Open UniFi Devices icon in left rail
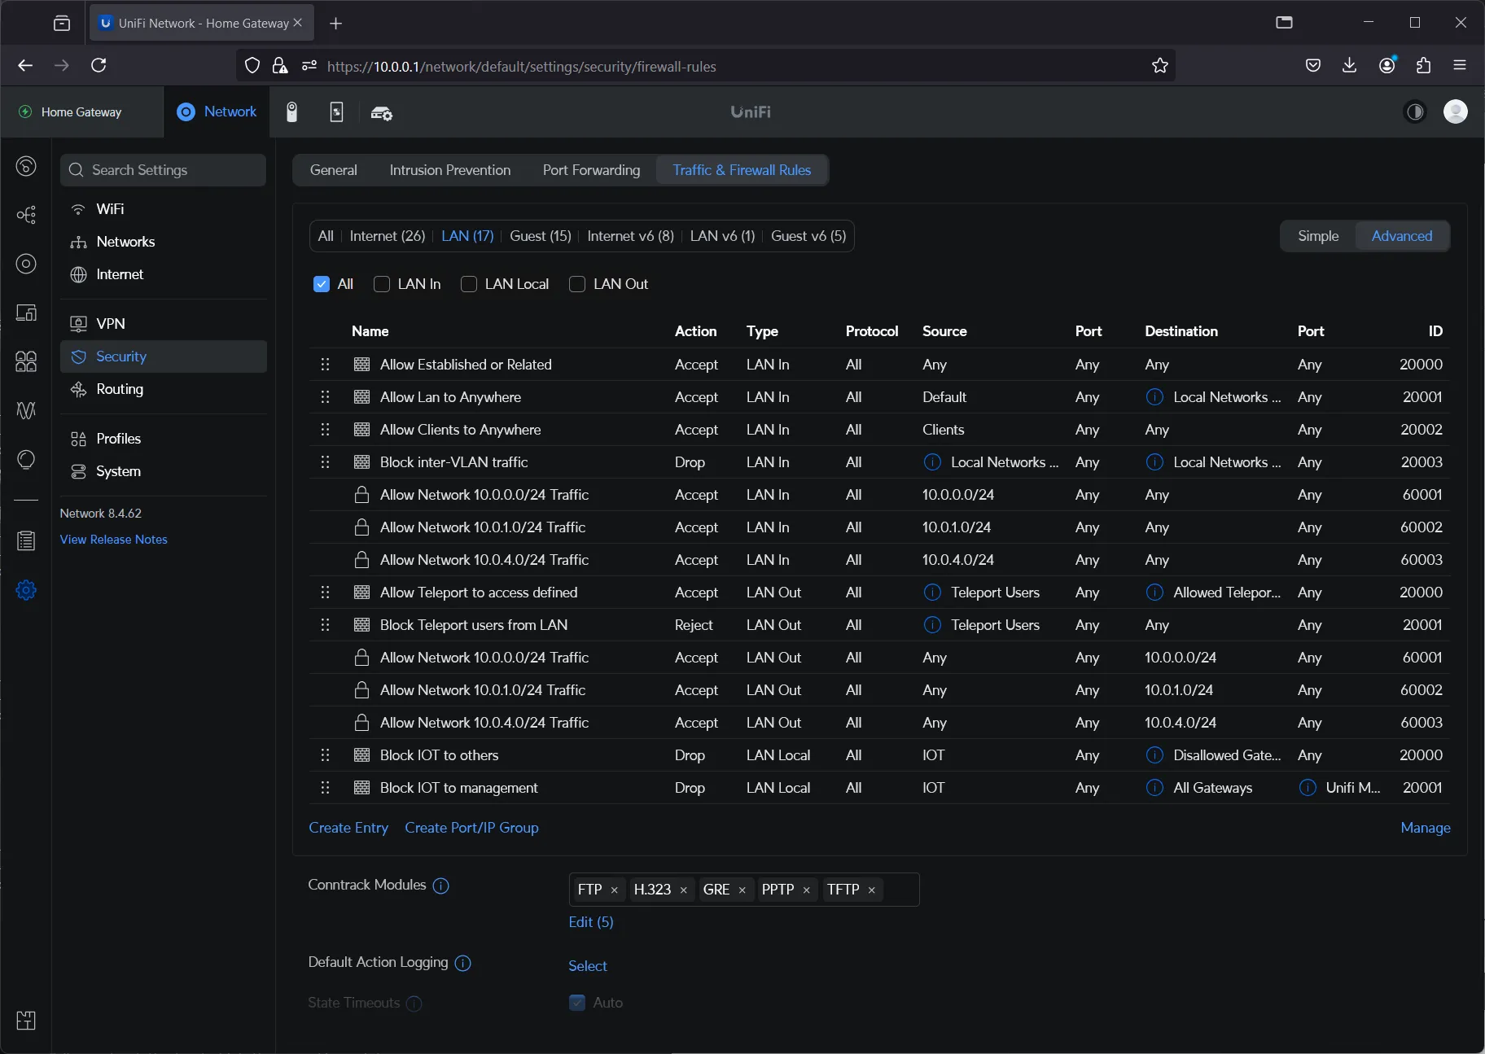This screenshot has width=1485, height=1054. (26, 264)
